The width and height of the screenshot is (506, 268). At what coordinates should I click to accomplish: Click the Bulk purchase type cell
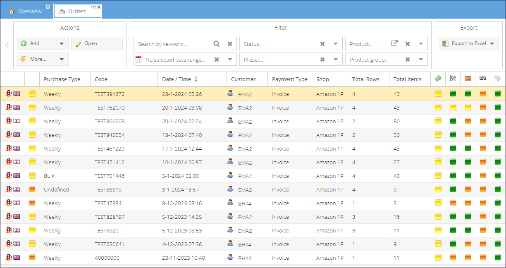pyautogui.click(x=49, y=176)
